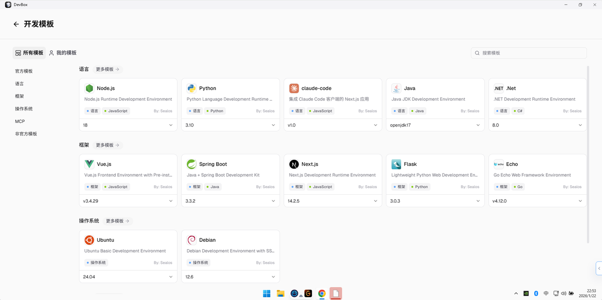Screen dimensions: 602x300
Task: Open Ubuntu version dropdown showing 24.04
Action: tap(128, 276)
